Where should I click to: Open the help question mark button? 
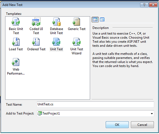[x=144, y=5]
